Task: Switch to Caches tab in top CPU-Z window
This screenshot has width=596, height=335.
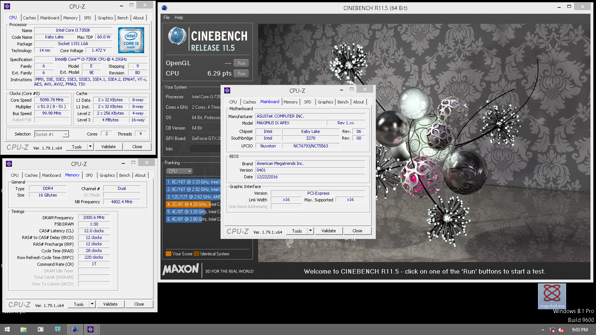Action: point(29,18)
